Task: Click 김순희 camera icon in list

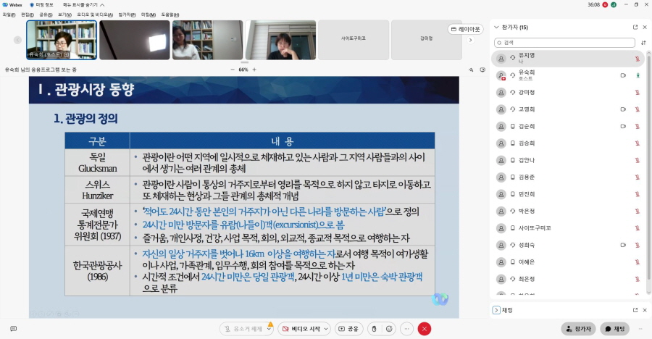Action: (623, 127)
